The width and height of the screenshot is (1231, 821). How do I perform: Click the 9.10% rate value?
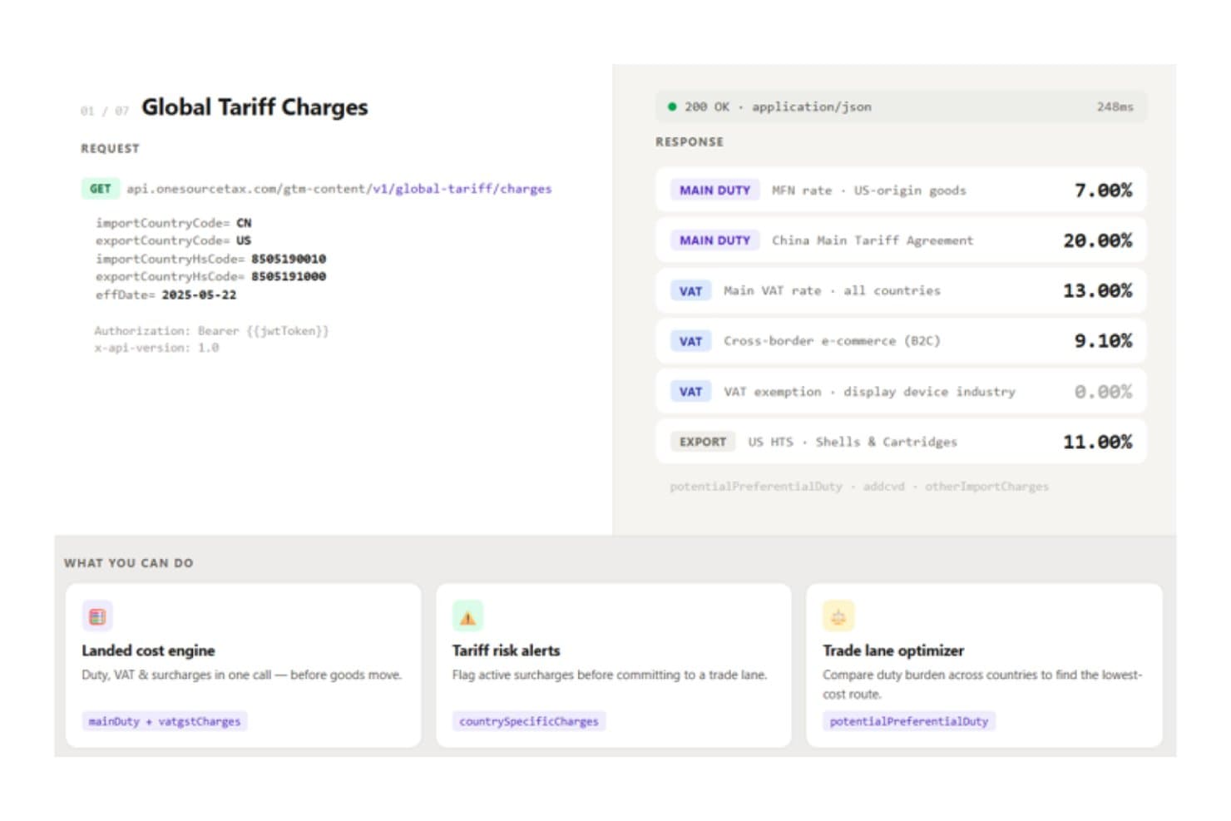[1103, 341]
